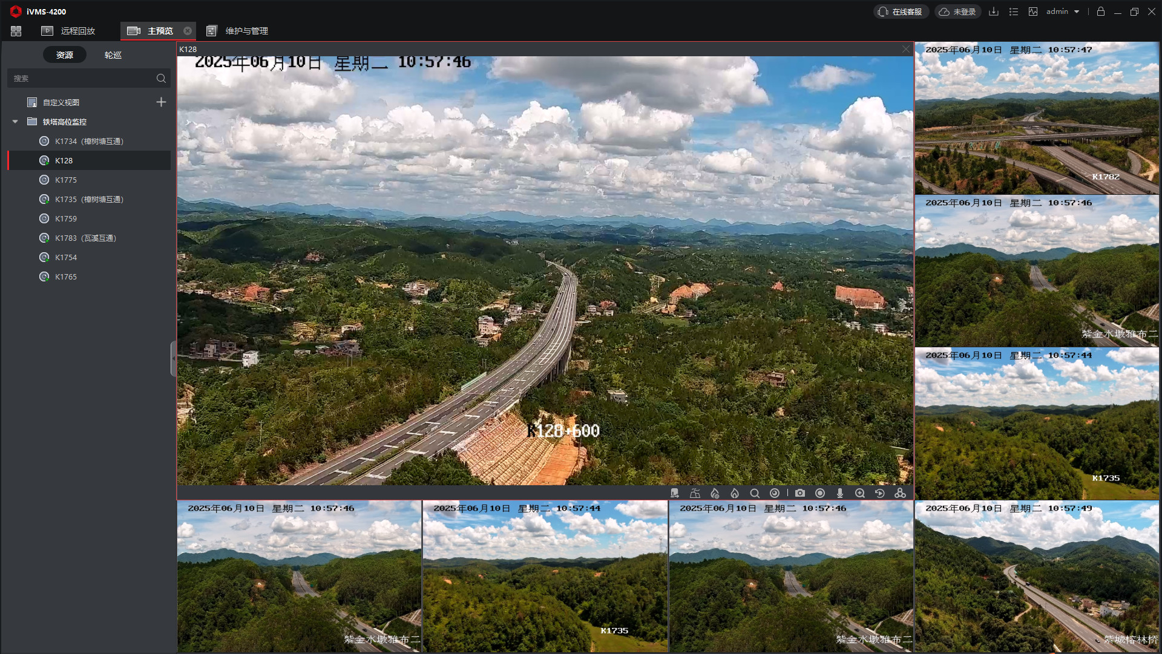Screen dimensions: 1162x654
Task: Select camera K1765 in the list
Action: pyautogui.click(x=89, y=276)
